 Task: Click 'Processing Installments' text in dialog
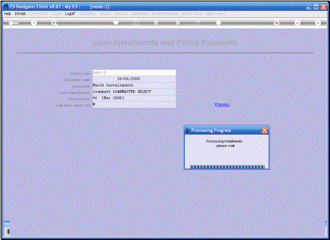click(224, 141)
